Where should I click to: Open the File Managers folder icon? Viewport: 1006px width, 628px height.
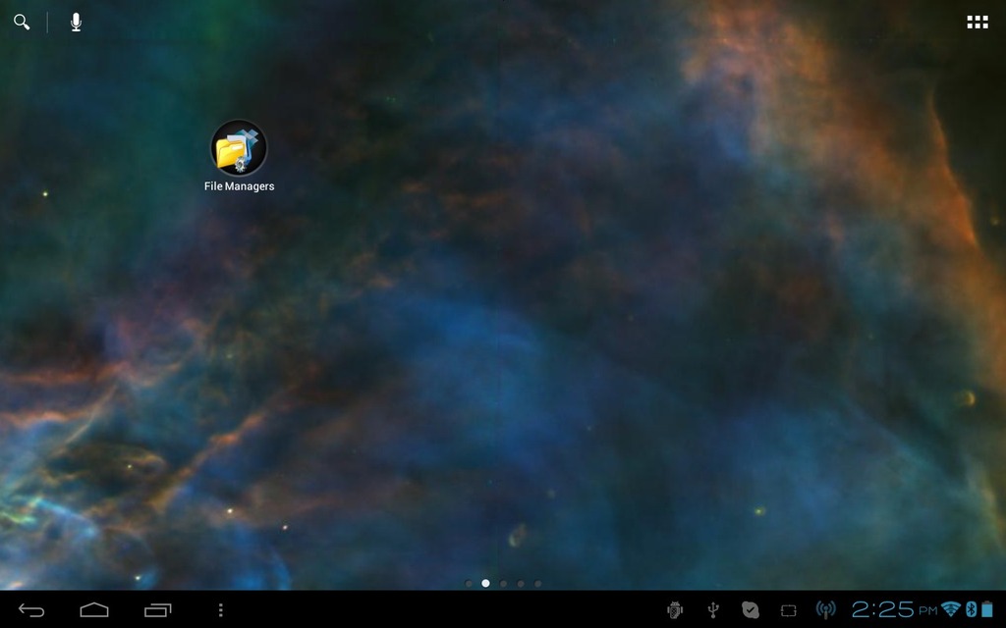tap(239, 148)
